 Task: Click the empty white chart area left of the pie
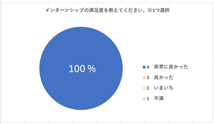tap(21, 68)
